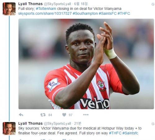The height and width of the screenshot is (140, 155).
Task: Click @SkySportsLyall handle on second tweet
Action: (x=57, y=124)
